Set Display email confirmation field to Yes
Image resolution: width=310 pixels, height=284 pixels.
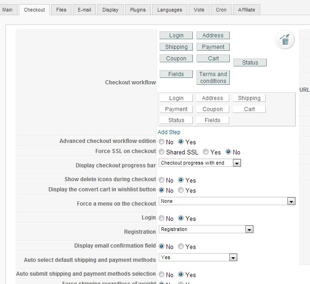pyautogui.click(x=181, y=247)
